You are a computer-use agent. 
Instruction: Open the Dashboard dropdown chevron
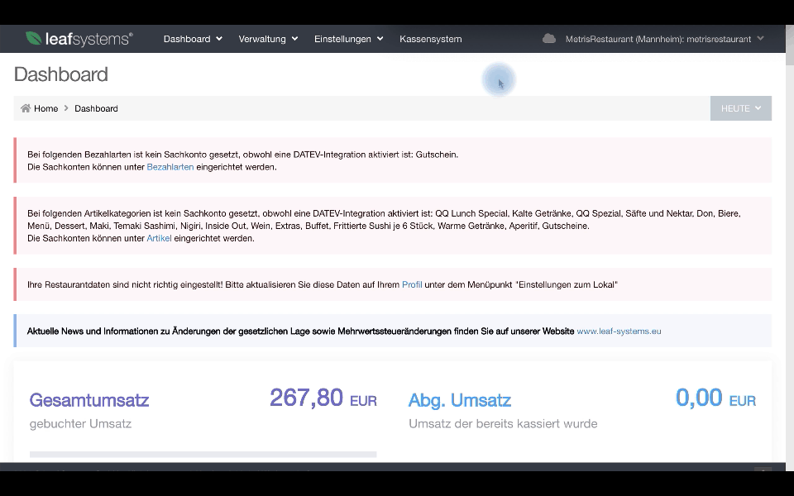pos(218,38)
